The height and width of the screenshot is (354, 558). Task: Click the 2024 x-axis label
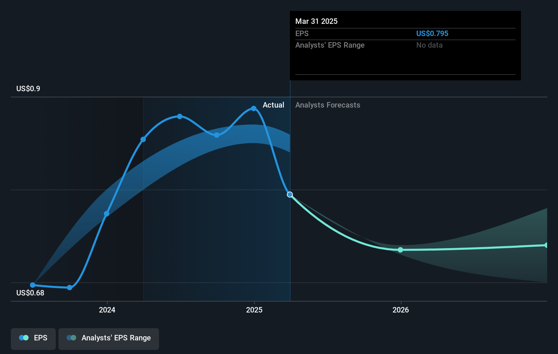click(x=107, y=310)
